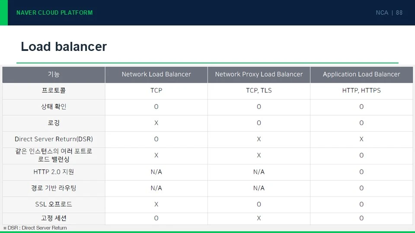The width and height of the screenshot is (415, 233).
Task: Click the NAVER CLOUD PLATFORM header text
Action: [54, 13]
